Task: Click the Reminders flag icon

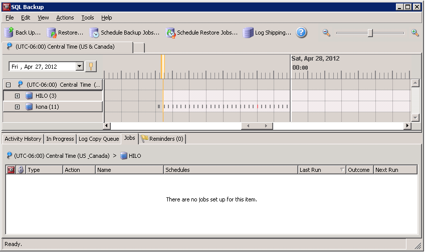Action: coord(144,138)
